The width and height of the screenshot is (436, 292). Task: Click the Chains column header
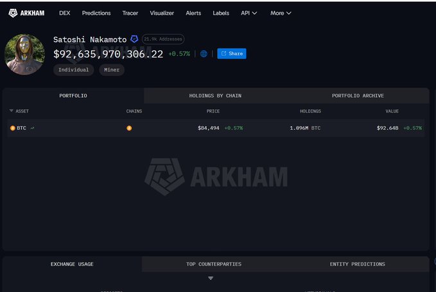tap(134, 111)
